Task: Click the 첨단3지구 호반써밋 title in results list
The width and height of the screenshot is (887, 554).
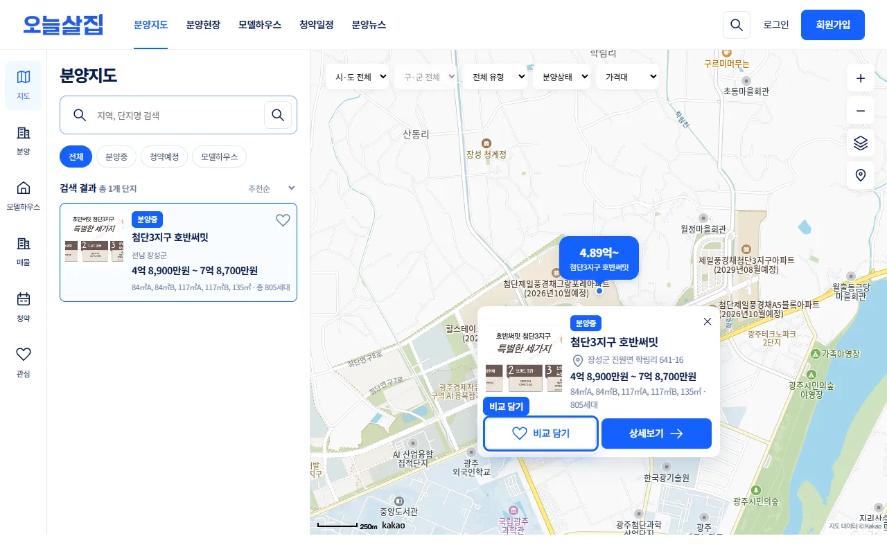Action: coord(170,238)
